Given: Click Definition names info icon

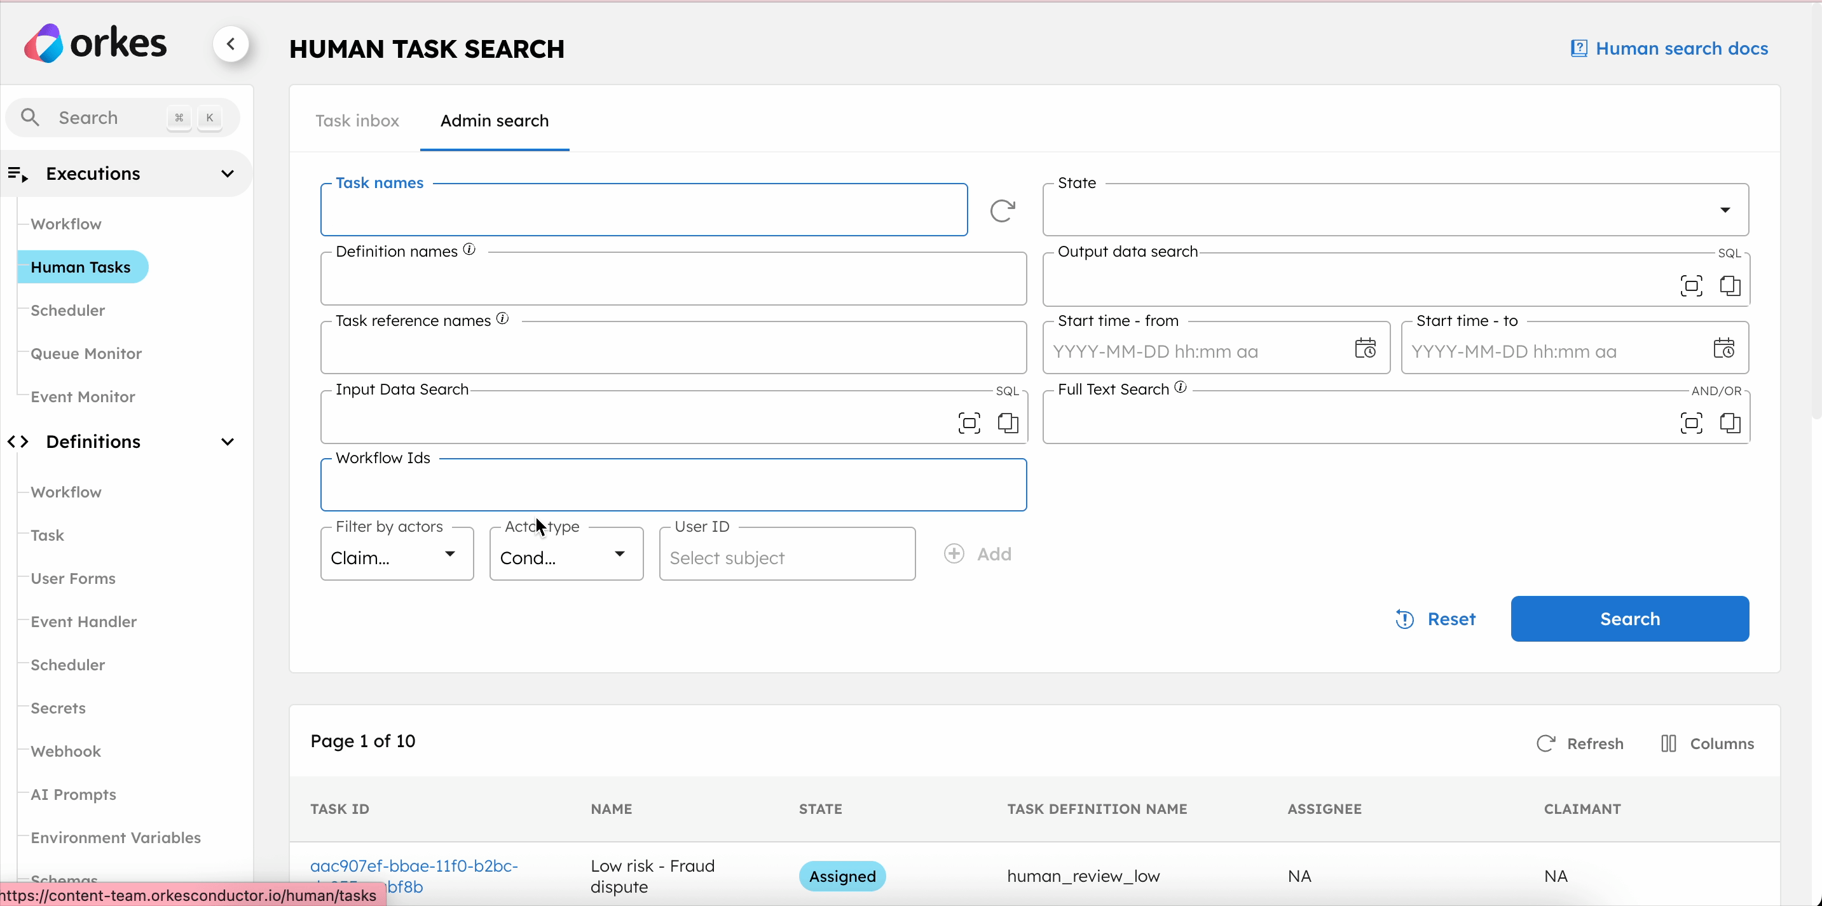Looking at the screenshot, I should pyautogui.click(x=470, y=250).
